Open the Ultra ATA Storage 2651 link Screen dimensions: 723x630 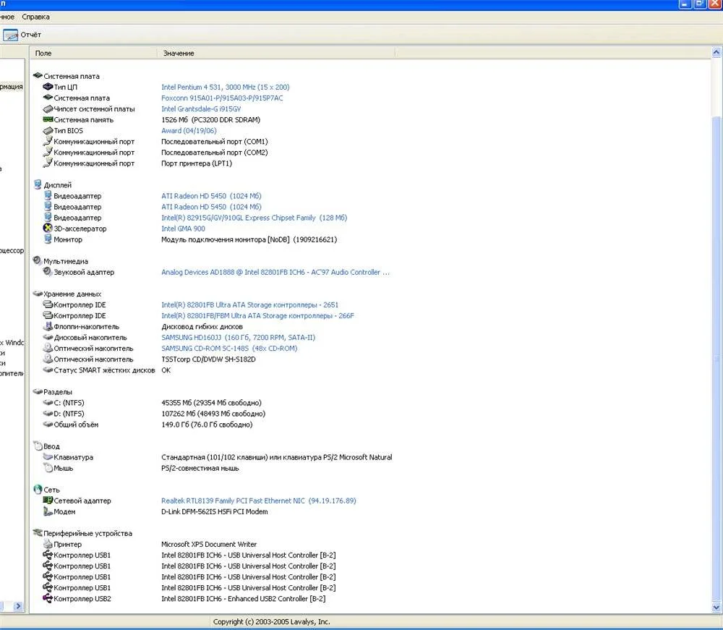[x=249, y=305]
